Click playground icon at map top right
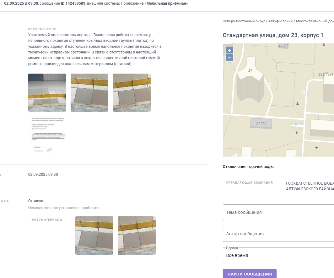Viewport: 334px width, 278px height. point(324,45)
